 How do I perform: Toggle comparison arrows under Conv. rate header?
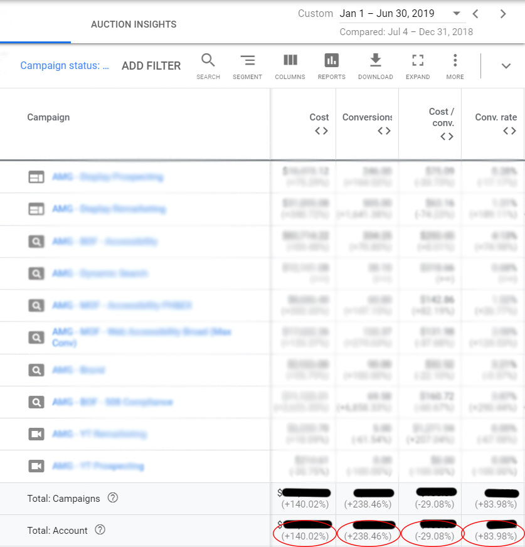tap(509, 131)
